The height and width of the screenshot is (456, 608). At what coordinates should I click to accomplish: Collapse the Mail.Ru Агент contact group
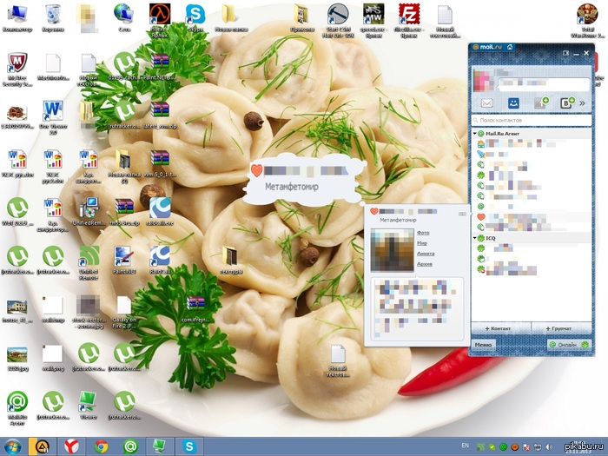(475, 134)
